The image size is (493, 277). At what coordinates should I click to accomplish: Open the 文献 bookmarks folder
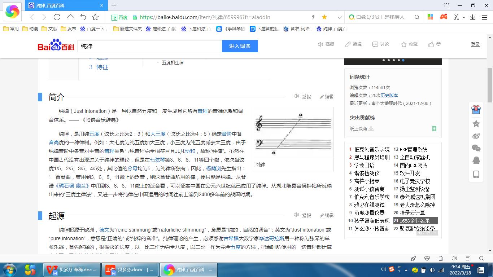[x=49, y=28]
